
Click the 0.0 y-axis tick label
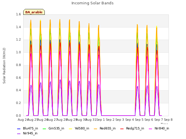click(x=18, y=116)
